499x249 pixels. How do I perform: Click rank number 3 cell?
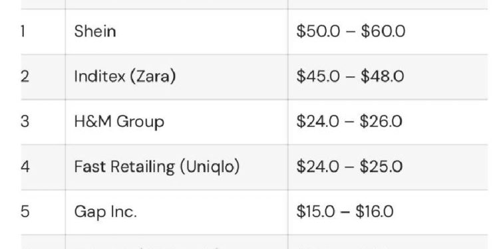coord(43,122)
